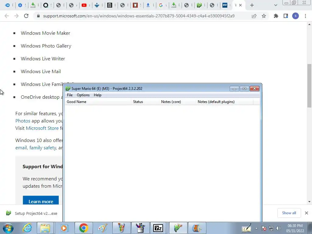
Task: Switch to the Google tab
Action: [161, 5]
